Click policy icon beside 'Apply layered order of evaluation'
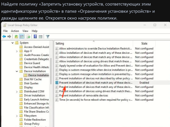 coord(57,66)
